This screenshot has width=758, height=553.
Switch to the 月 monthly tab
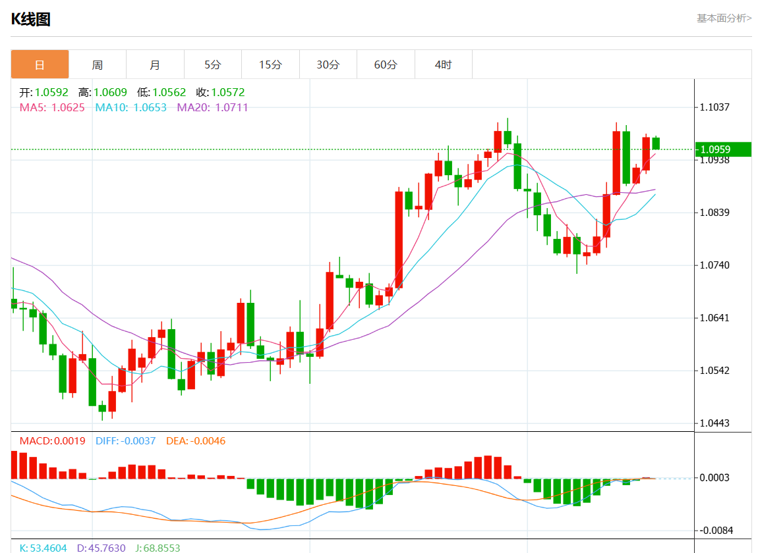[x=155, y=65]
